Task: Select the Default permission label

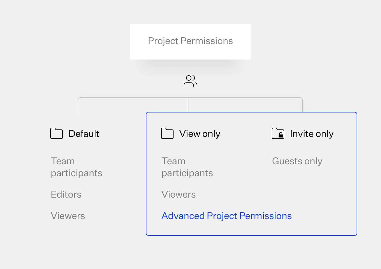Action: point(84,134)
